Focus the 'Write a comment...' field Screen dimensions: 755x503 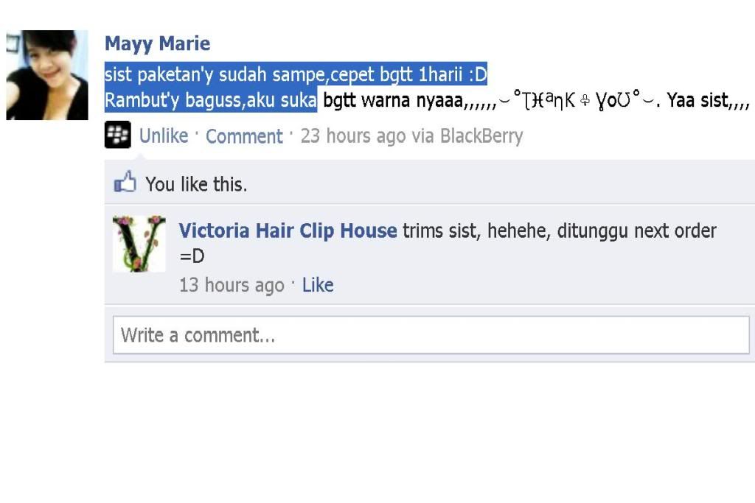(x=431, y=334)
